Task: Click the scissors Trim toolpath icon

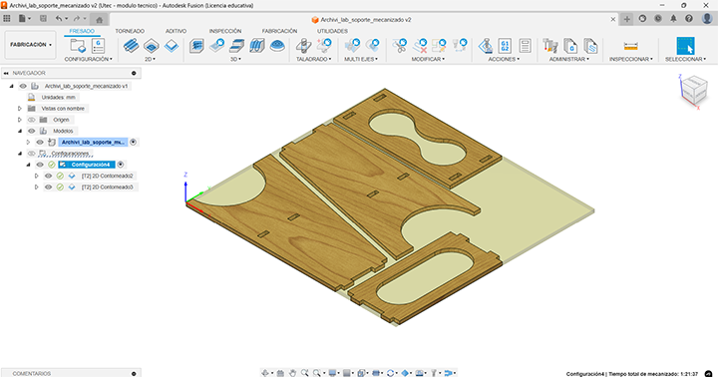Action: pyautogui.click(x=399, y=46)
